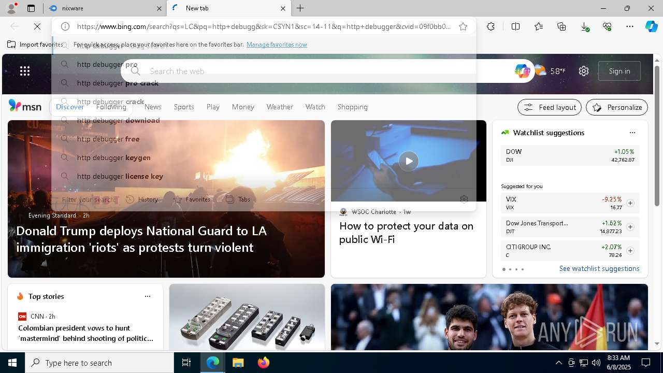Switch to the Sports tab
The width and height of the screenshot is (663, 373).
tap(184, 107)
